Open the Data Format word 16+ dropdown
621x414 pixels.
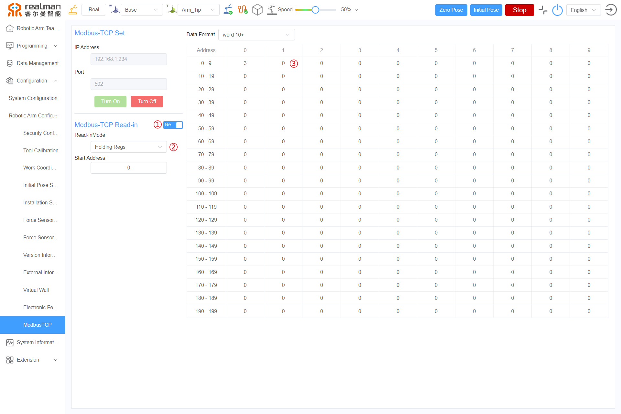(256, 35)
